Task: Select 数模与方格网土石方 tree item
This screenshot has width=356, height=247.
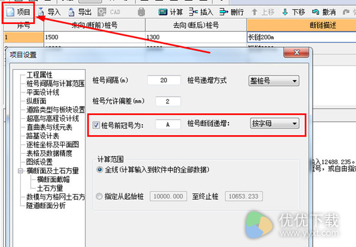Action: pos(56,197)
